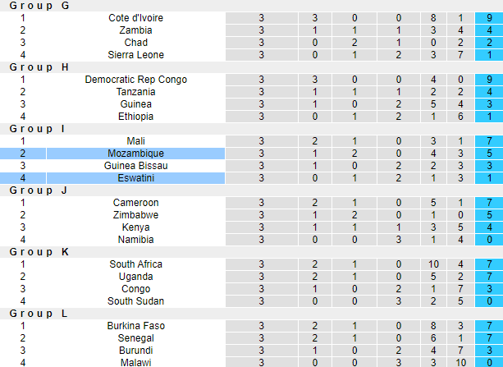Click the Cameroon team name
This screenshot has height=367, width=503.
[135, 203]
